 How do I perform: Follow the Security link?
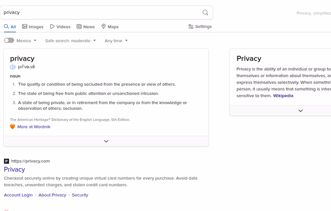coord(80,195)
